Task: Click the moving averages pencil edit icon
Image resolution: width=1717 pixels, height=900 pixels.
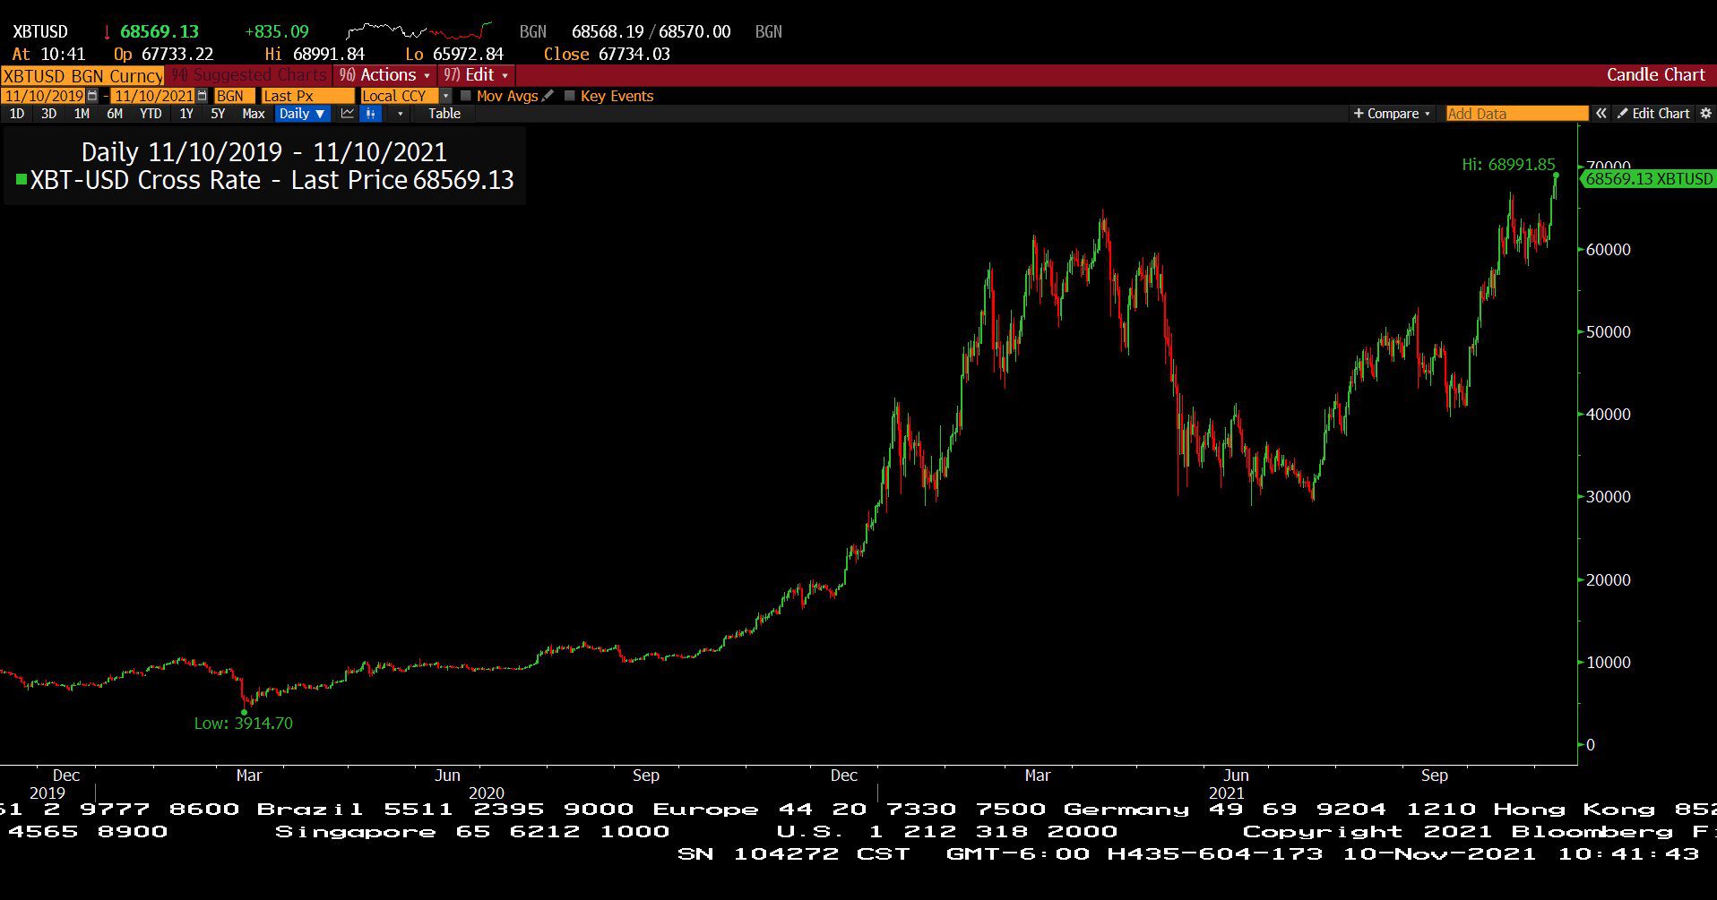Action: point(548,96)
